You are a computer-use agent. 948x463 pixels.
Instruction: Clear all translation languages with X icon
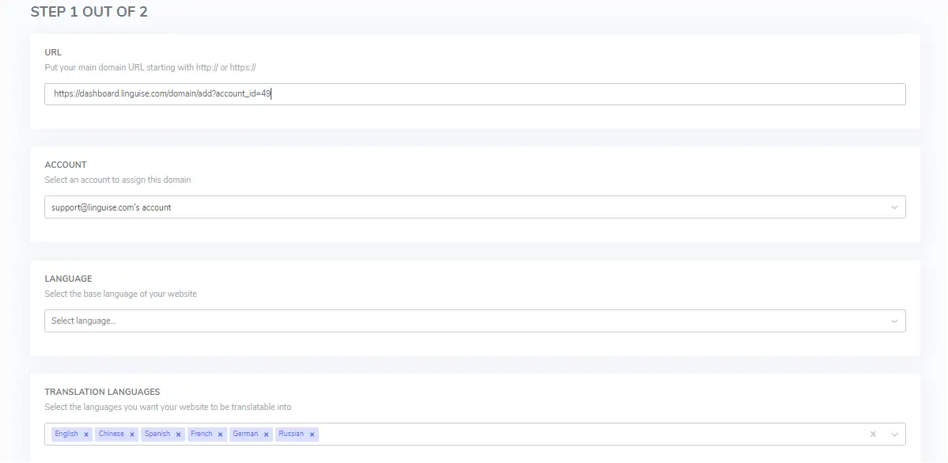click(873, 434)
